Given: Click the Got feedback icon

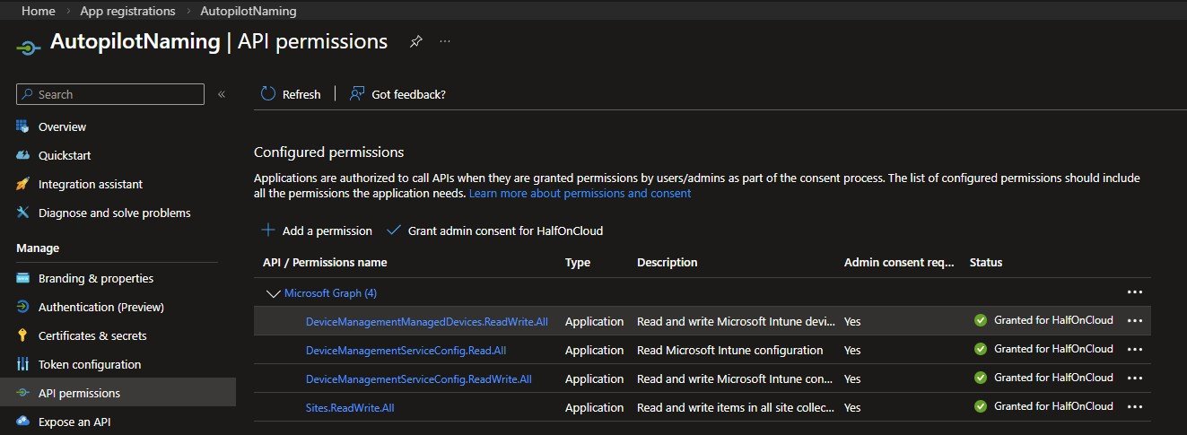Looking at the screenshot, I should 357,94.
